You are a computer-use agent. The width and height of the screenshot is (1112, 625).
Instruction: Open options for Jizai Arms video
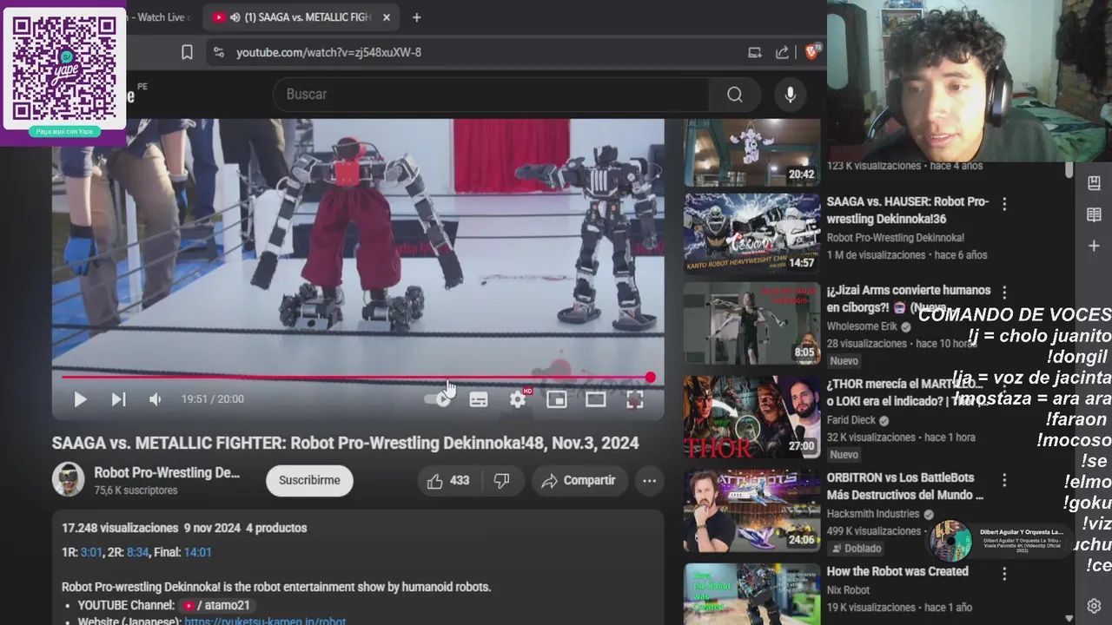[x=1004, y=293]
